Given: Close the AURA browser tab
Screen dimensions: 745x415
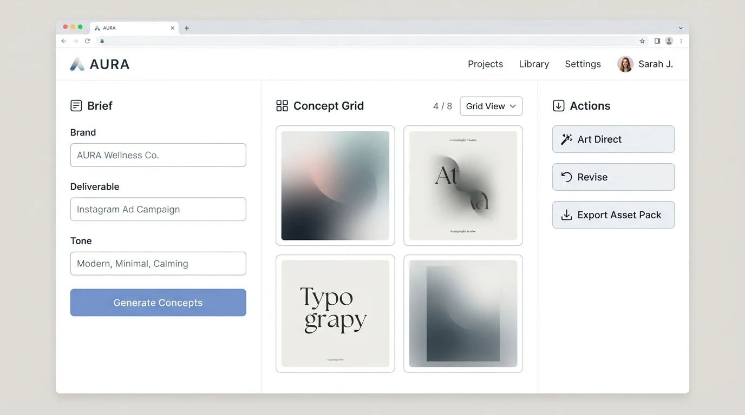Looking at the screenshot, I should click(173, 28).
